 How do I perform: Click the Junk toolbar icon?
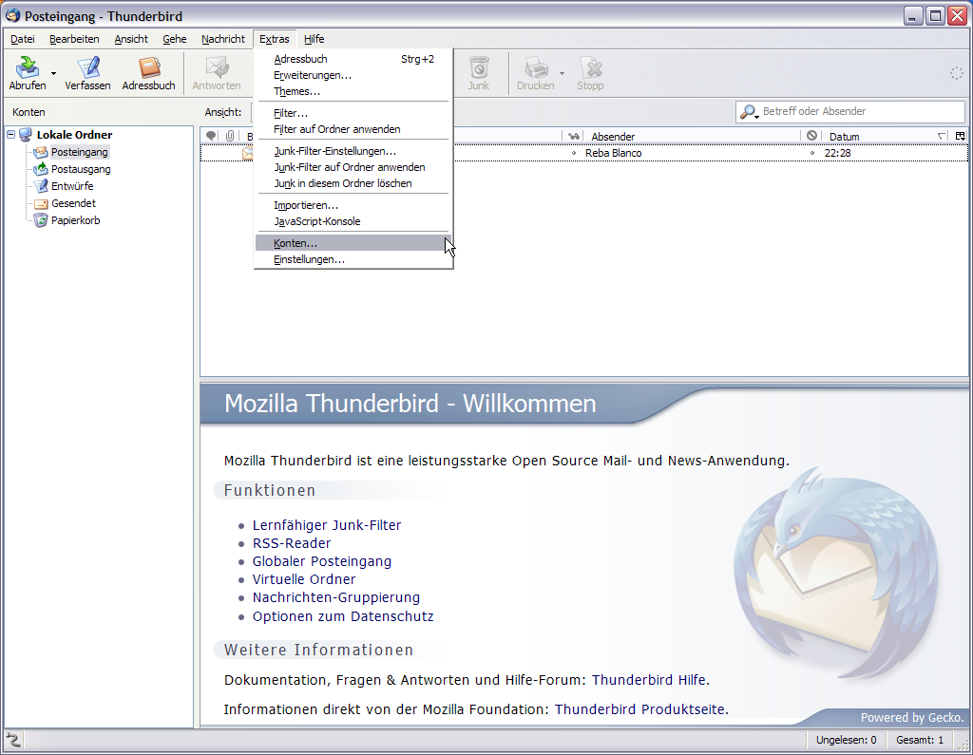point(479,67)
